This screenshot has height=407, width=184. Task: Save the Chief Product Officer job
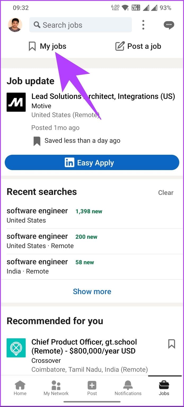172,344
